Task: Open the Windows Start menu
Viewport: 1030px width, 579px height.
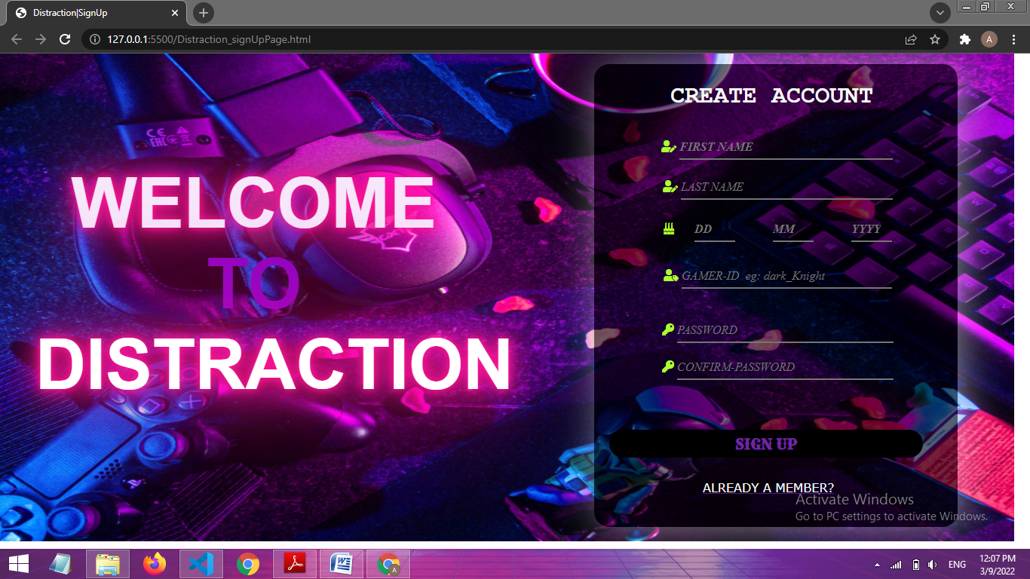Action: [x=19, y=564]
